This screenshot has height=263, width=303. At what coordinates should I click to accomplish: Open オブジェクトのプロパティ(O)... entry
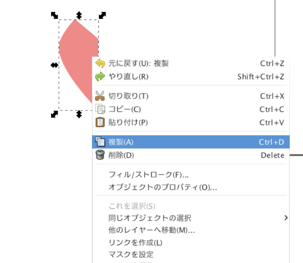pyautogui.click(x=162, y=187)
